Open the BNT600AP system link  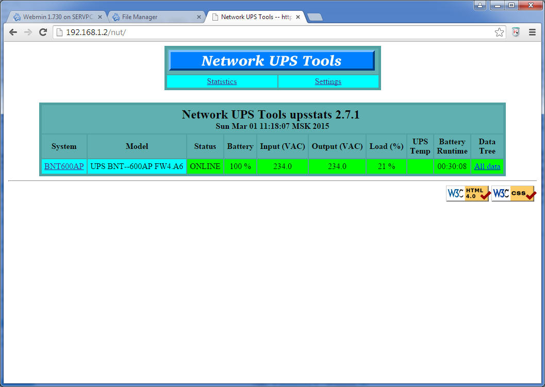(64, 166)
